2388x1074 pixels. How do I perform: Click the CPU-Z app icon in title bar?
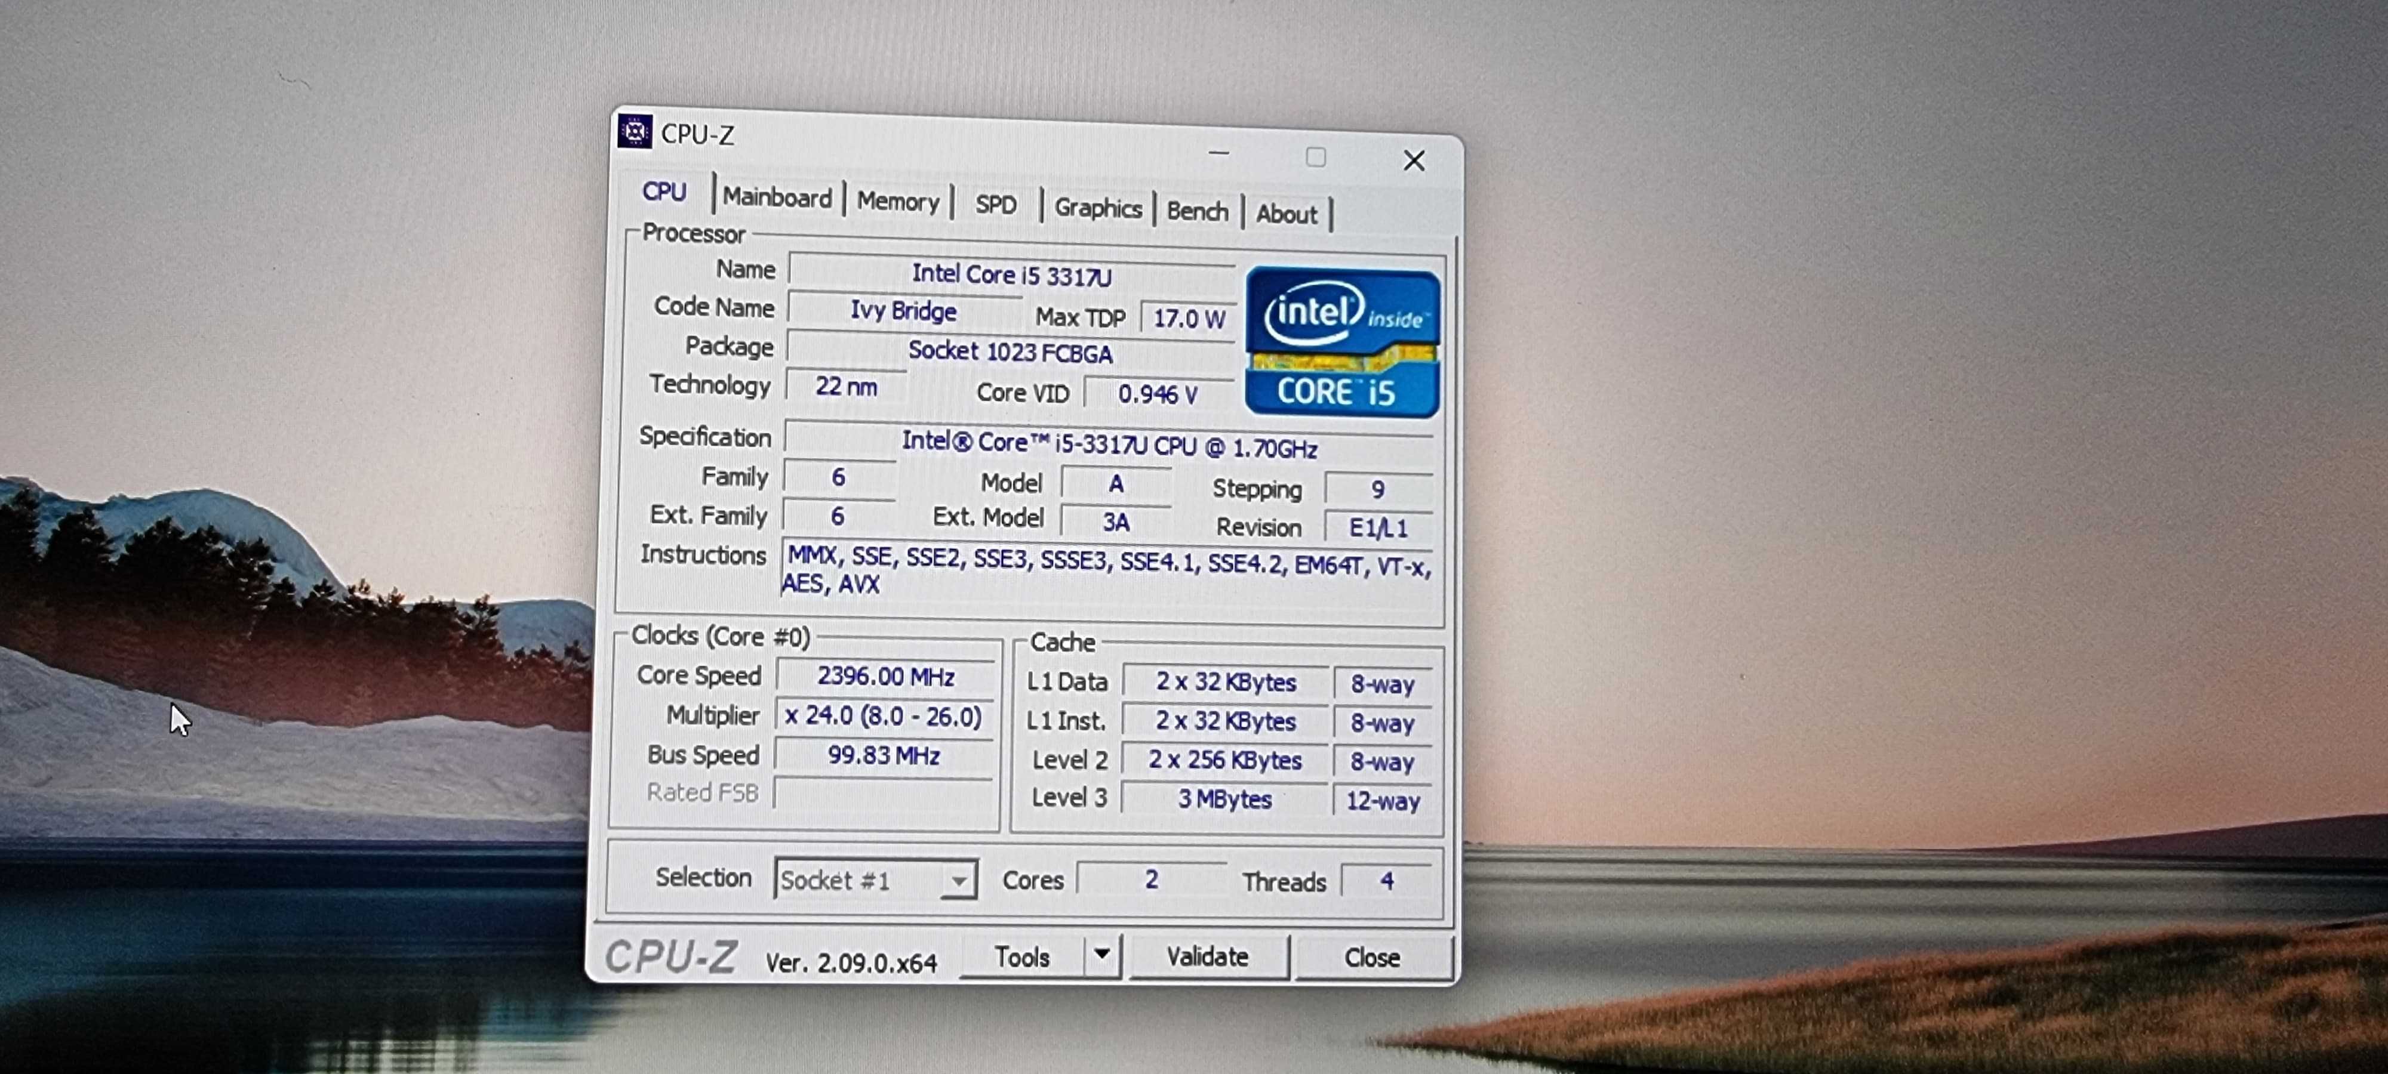pyautogui.click(x=635, y=132)
